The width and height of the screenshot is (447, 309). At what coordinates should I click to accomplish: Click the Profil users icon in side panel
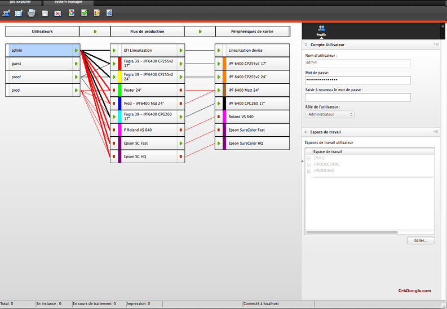(x=321, y=28)
